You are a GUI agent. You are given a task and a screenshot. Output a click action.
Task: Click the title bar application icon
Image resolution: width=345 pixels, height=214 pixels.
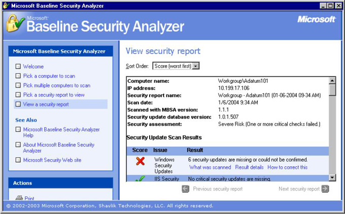(7, 6)
